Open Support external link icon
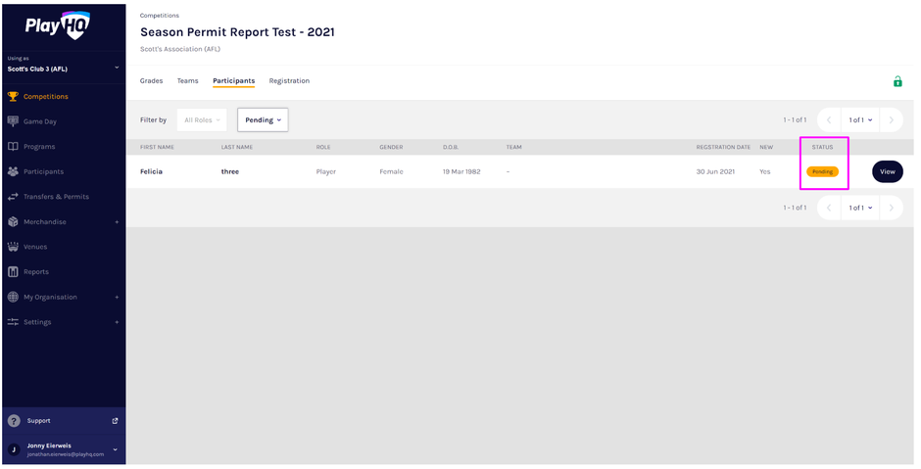The image size is (921, 469). 115,421
